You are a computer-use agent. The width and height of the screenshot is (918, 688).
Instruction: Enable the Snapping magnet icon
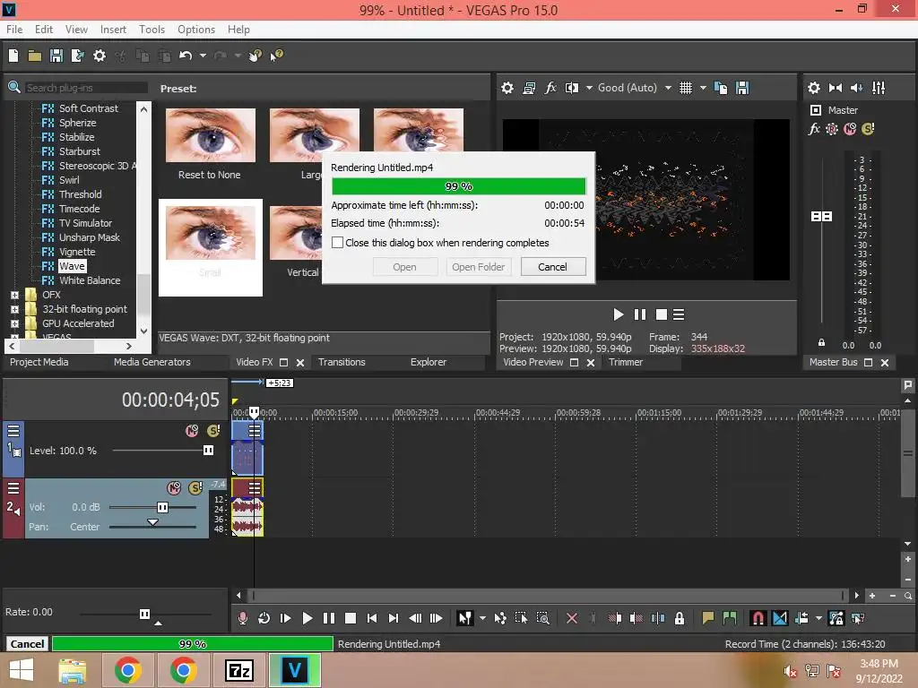[x=758, y=618]
